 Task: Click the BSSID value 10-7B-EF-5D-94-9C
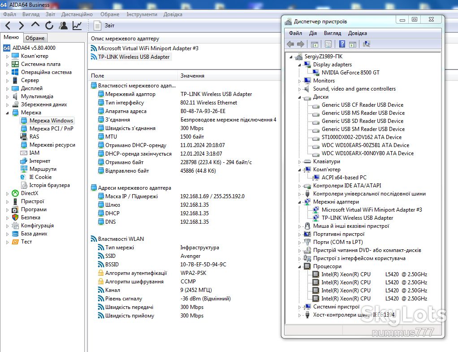coord(203,265)
